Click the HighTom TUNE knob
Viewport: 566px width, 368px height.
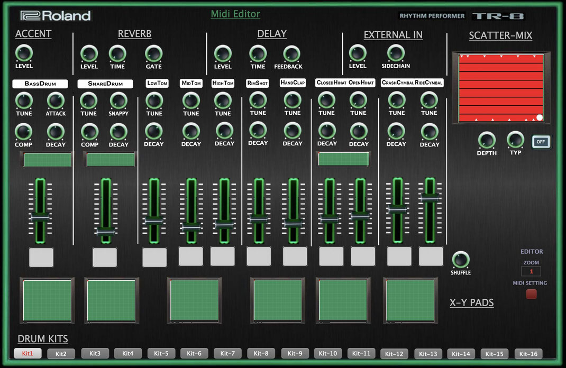(x=223, y=100)
